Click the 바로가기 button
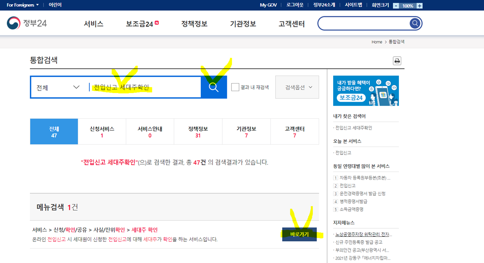484x263 pixels. click(x=299, y=234)
